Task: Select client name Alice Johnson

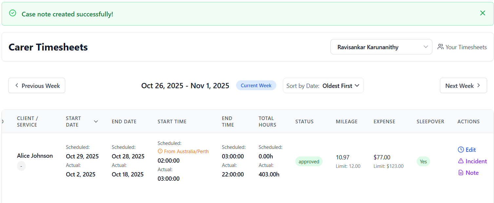Action: [35, 156]
